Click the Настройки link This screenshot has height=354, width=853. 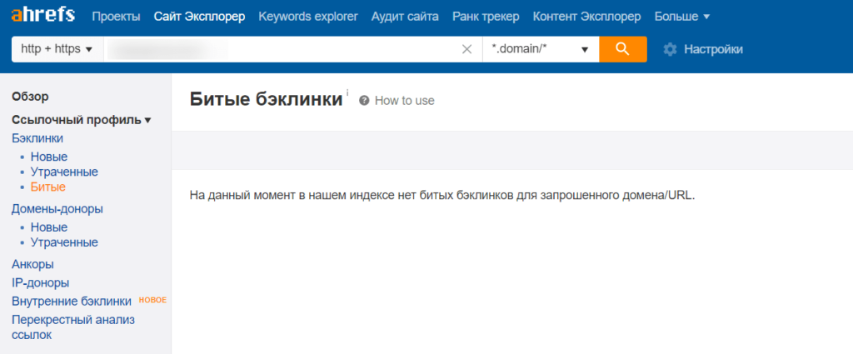tap(713, 49)
